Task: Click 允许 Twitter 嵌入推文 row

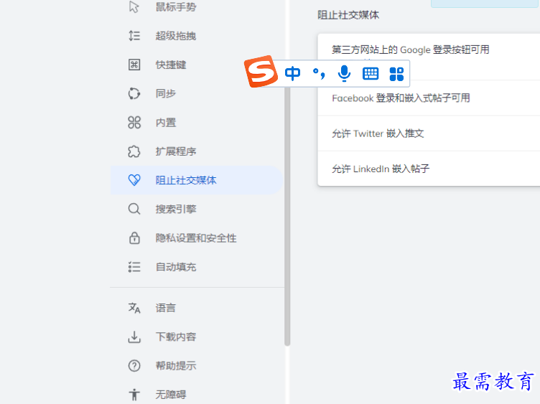Action: [x=429, y=133]
